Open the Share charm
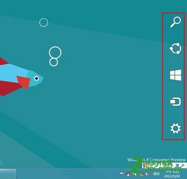 tap(175, 48)
